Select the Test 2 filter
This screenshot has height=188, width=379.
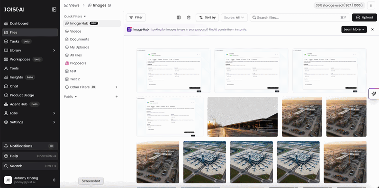(92, 79)
